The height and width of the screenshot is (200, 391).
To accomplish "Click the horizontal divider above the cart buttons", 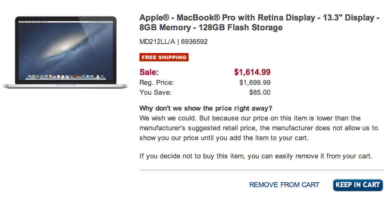I will pos(261,170).
